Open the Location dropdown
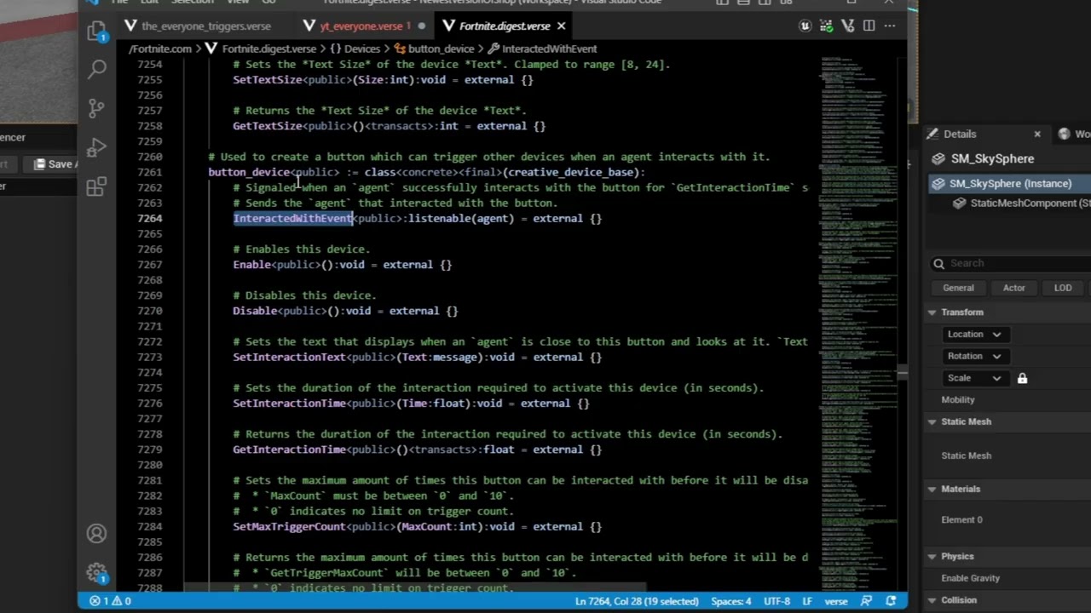This screenshot has width=1091, height=613. point(974,334)
